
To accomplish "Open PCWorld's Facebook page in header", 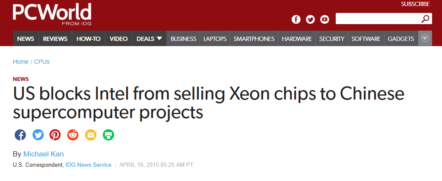I will [296, 19].
